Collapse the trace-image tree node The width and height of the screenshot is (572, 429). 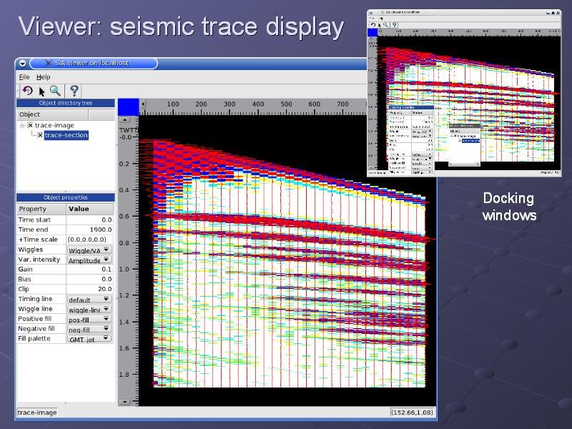22,125
